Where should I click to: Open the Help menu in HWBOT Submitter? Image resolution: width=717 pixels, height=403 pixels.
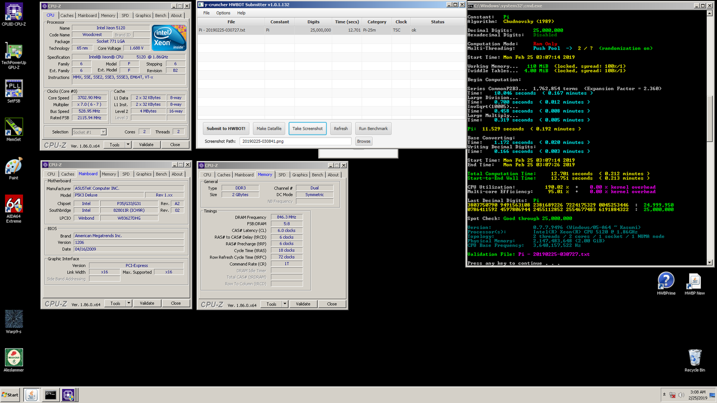[242, 13]
